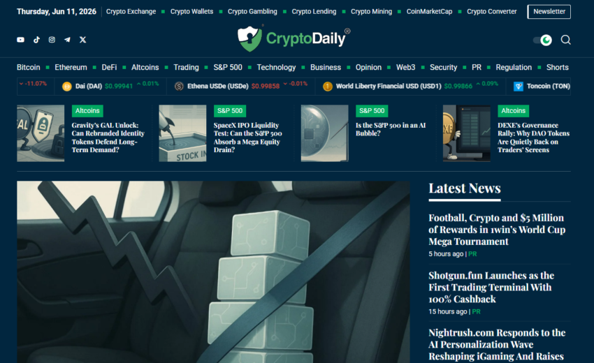Image resolution: width=594 pixels, height=363 pixels.
Task: Click the PR tag under 5 hours ago
Action: tap(472, 254)
